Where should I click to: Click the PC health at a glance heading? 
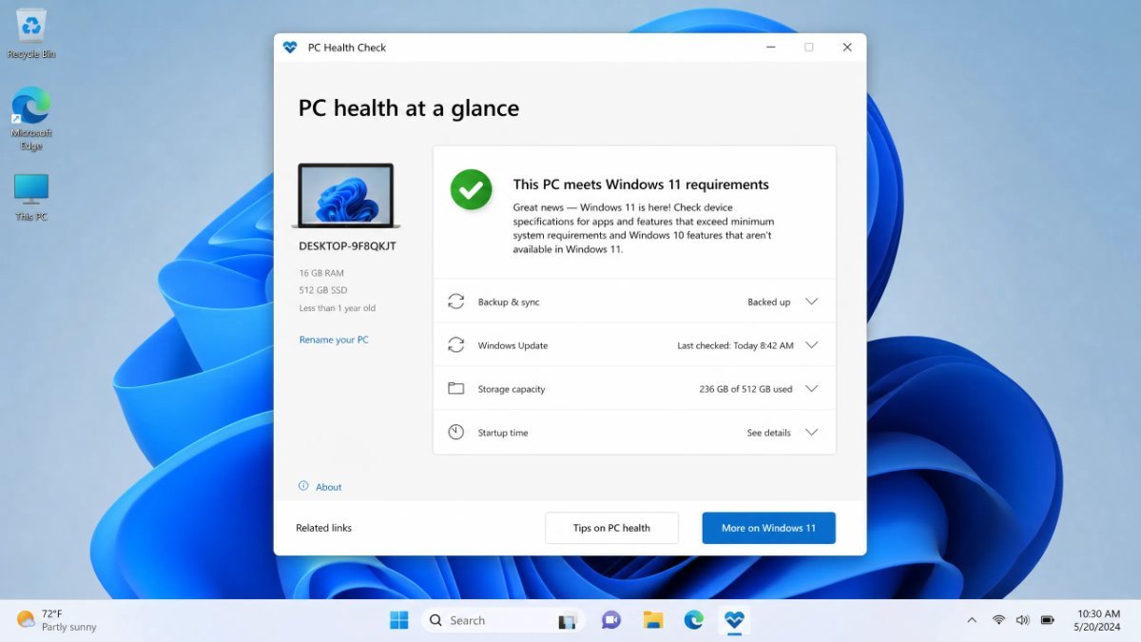[x=409, y=108]
